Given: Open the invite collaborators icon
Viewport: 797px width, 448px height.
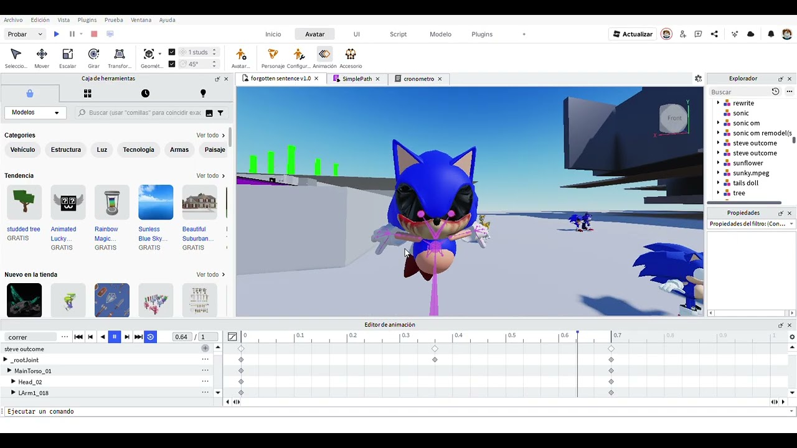Looking at the screenshot, I should click(x=682, y=34).
